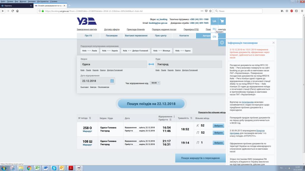Viewport: 305px width, 171px height.
Task: Click the calendar icon in date field
Action: pos(112,81)
